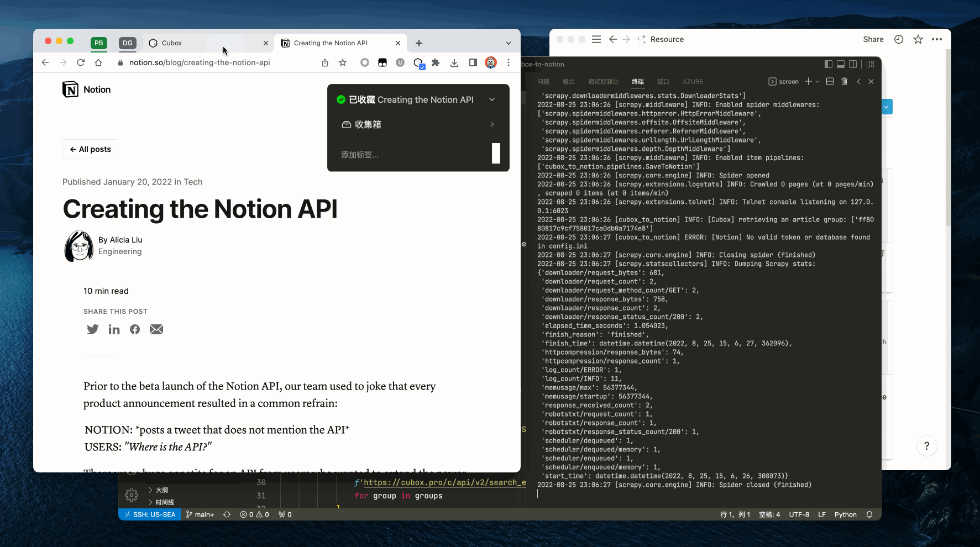
Task: Open Chrome extensions puzzle menu
Action: [436, 62]
